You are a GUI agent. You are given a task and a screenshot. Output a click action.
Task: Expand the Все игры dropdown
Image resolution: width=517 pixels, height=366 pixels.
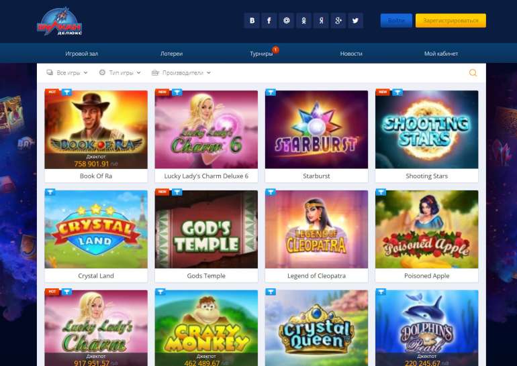pos(67,73)
